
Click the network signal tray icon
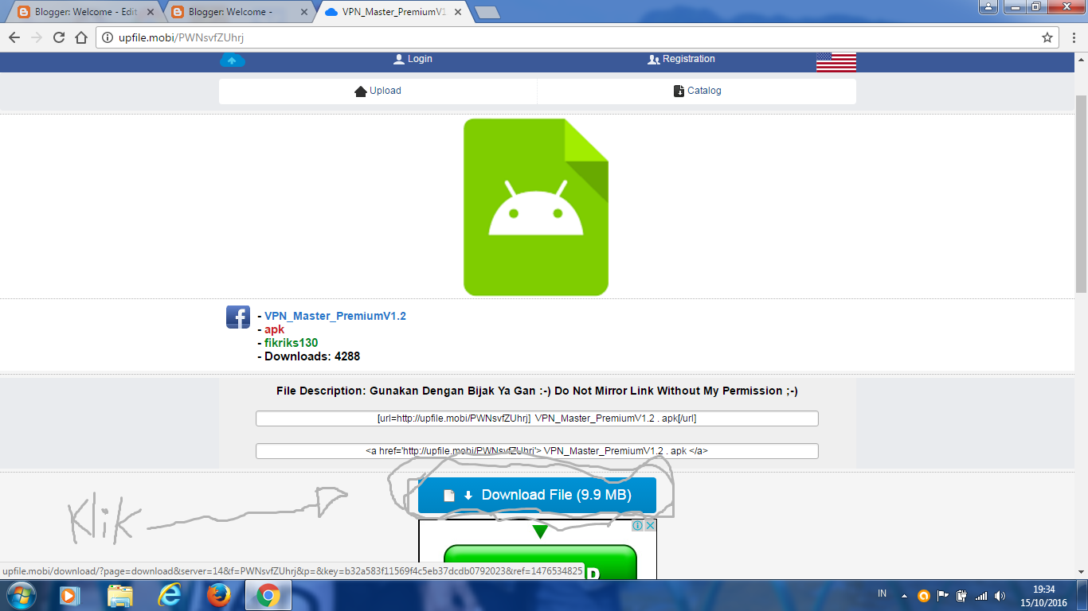click(981, 595)
